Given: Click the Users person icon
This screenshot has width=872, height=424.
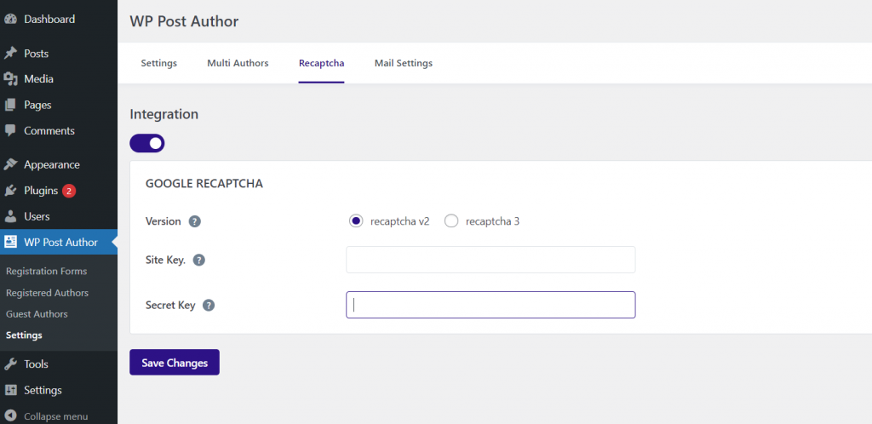Looking at the screenshot, I should tap(10, 216).
